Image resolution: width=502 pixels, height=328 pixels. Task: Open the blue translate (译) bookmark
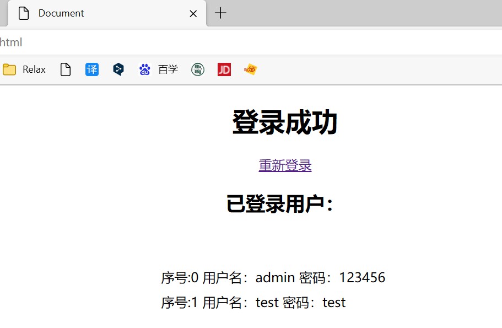coord(92,69)
